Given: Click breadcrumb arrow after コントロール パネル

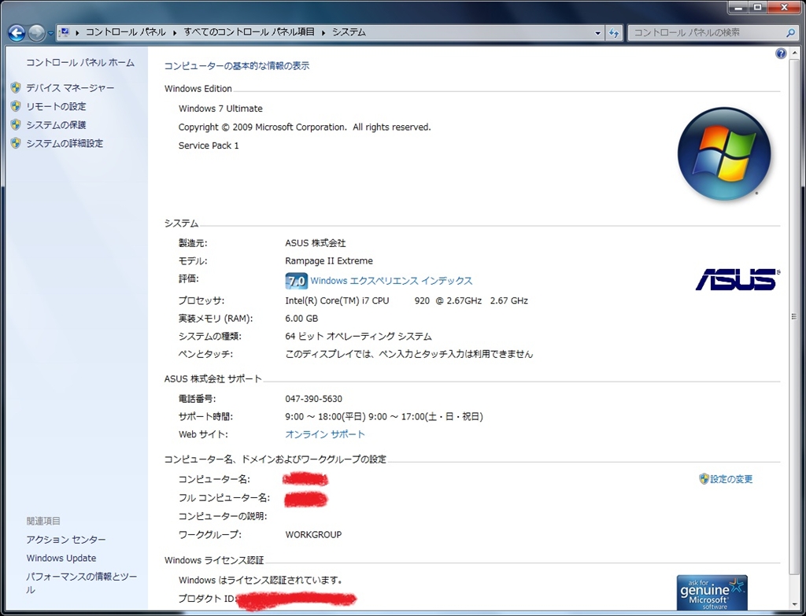Looking at the screenshot, I should (x=175, y=33).
